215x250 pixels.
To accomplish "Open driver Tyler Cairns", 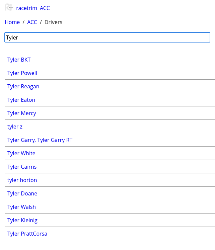I will tap(22, 167).
